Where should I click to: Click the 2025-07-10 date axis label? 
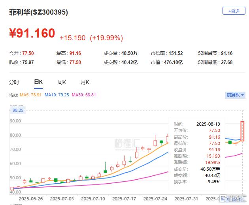coord(93,199)
